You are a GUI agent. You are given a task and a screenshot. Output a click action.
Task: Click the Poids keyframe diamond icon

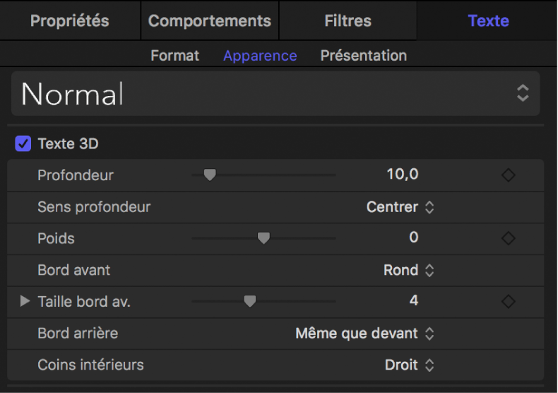coord(508,239)
